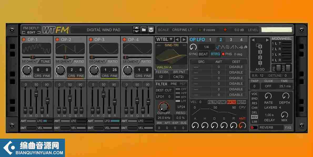Toggle the OP-4 enable LED
313x157 pixels.
coord(124,40)
